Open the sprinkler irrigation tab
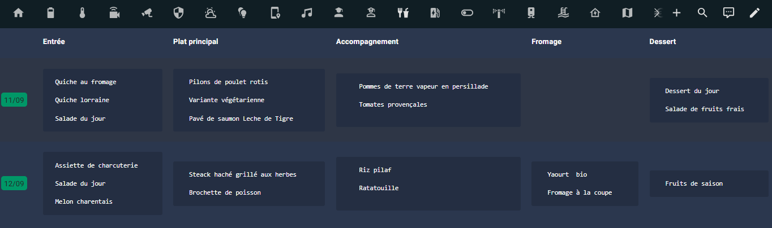 499,13
